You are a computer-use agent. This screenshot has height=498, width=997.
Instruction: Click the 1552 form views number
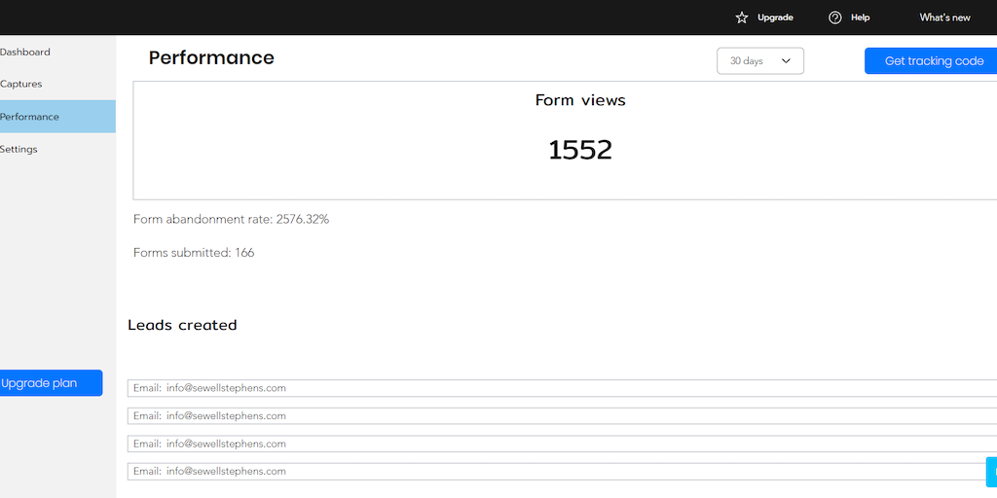tap(580, 150)
